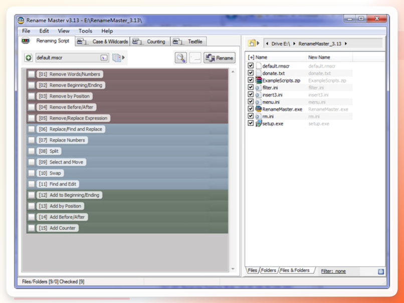Image resolution: width=404 pixels, height=303 pixels.
Task: Open the View menu
Action: [64, 31]
